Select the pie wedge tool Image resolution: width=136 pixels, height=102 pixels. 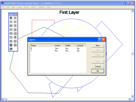(x=11, y=41)
